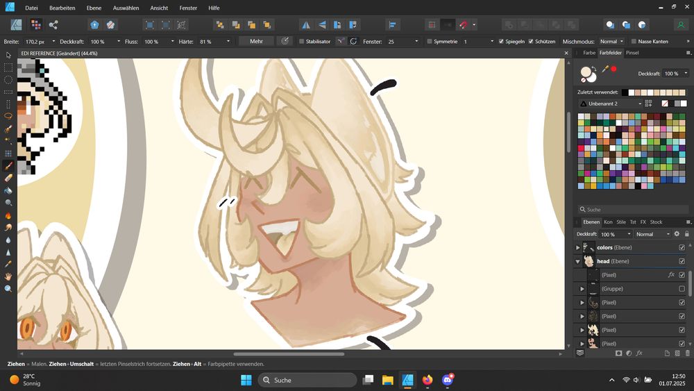Uncheck the Schützen checkbox
The image size is (694, 391).
coord(531,41)
